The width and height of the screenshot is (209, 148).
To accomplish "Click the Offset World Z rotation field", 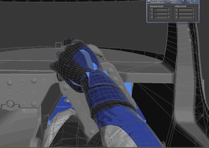I will click(x=185, y=17).
